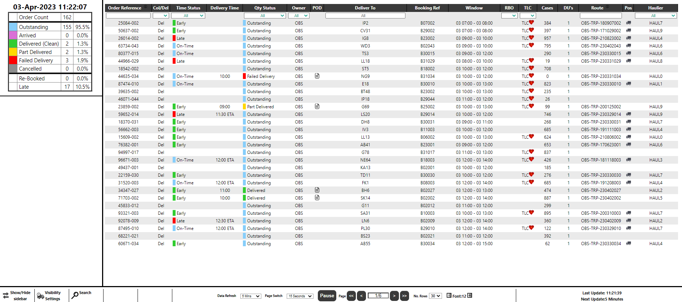Click the Route filter input field

tap(601, 16)
